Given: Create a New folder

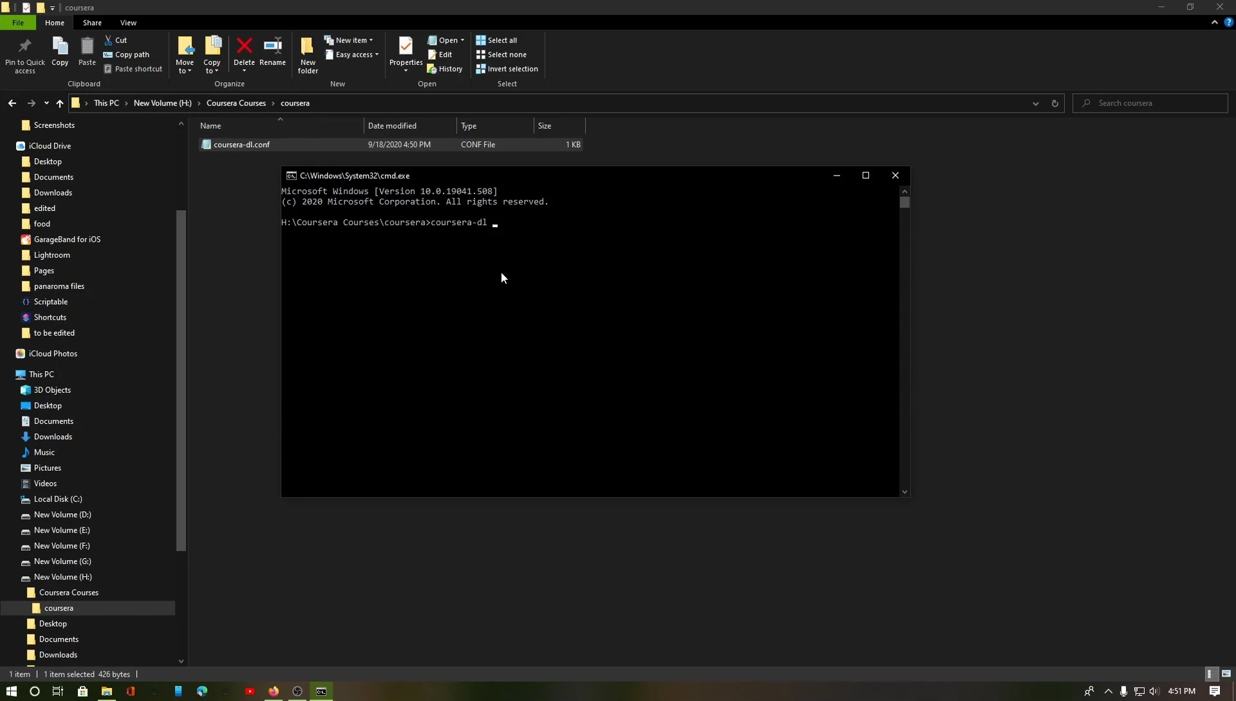Looking at the screenshot, I should pyautogui.click(x=308, y=55).
